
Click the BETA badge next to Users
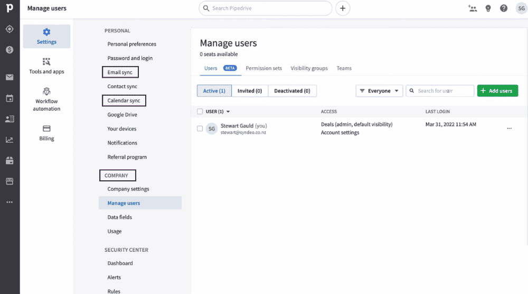click(230, 68)
